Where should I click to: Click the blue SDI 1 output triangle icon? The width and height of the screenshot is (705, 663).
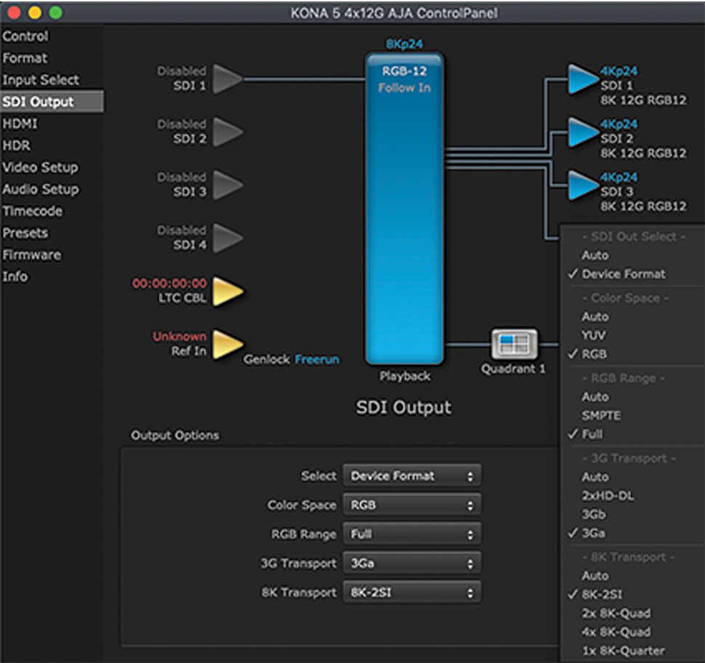coord(583,79)
